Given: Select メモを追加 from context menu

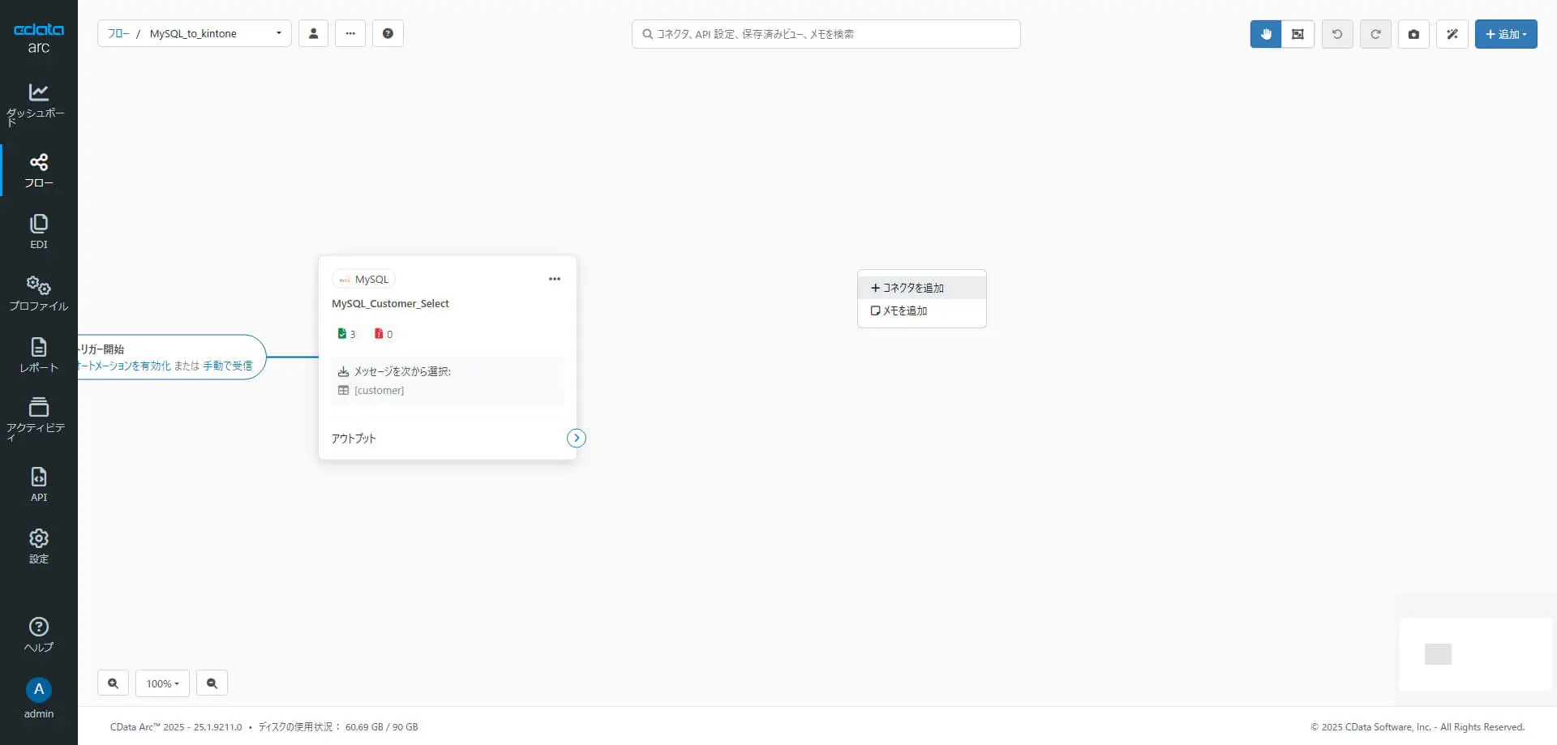Looking at the screenshot, I should (922, 310).
